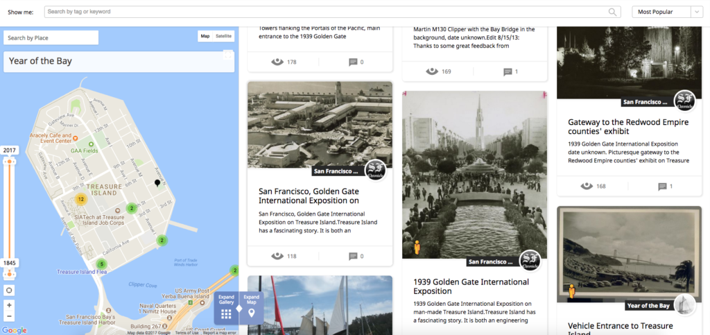
Task: Click Year of the Bay label on postcard
Action: [649, 306]
